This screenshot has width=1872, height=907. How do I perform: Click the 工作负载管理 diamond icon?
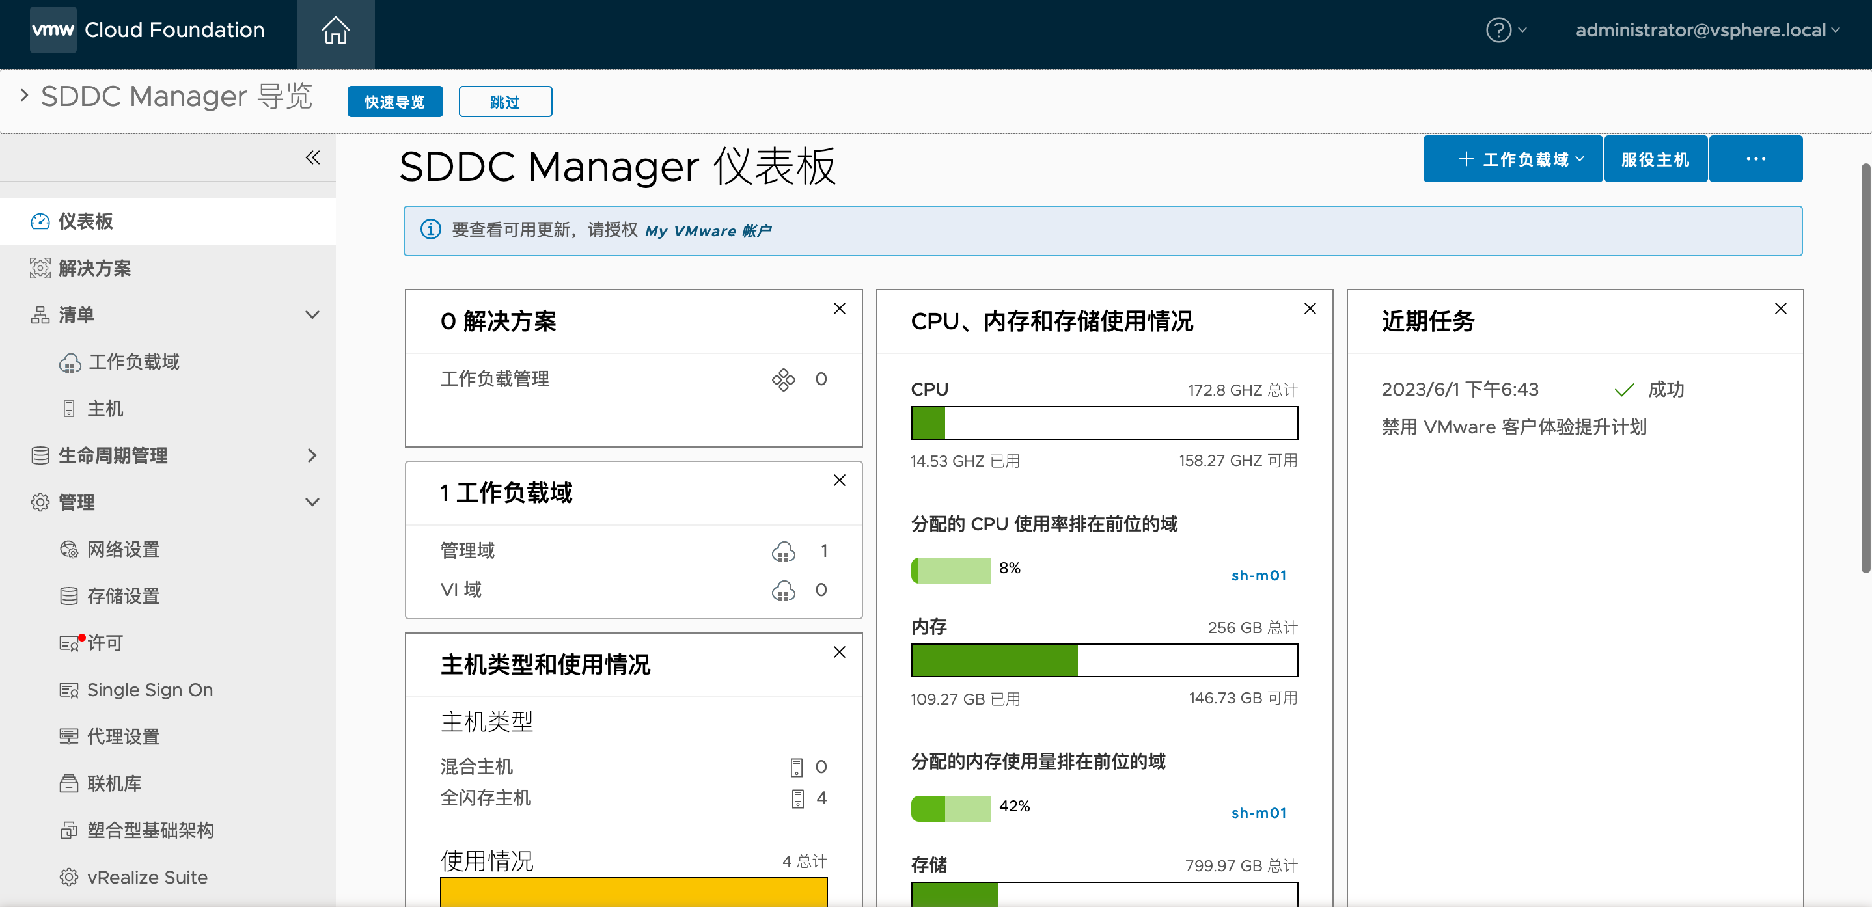(784, 379)
